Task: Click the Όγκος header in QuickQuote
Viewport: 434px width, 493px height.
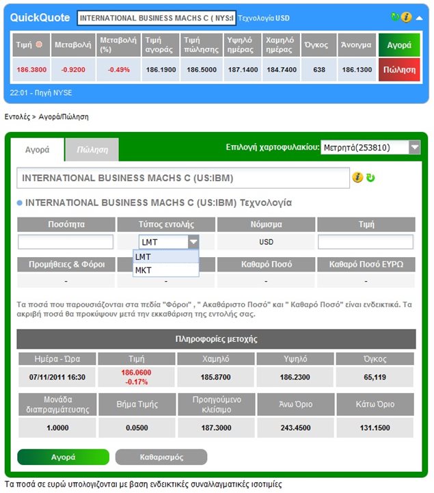Action: pyautogui.click(x=319, y=45)
